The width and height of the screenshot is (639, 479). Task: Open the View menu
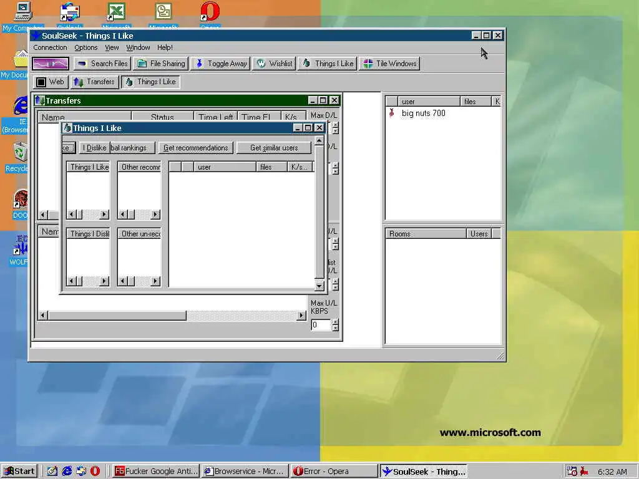coord(112,47)
